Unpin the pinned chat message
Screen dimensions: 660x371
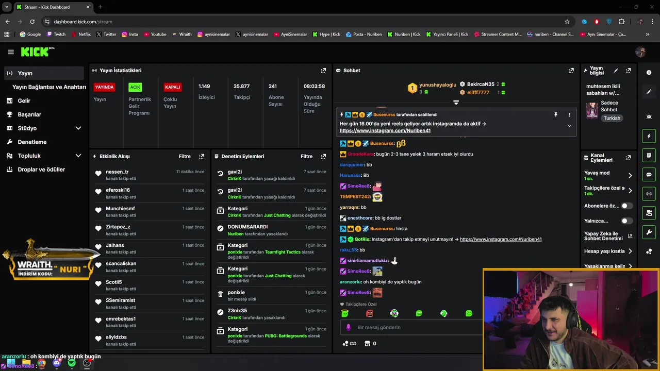click(556, 114)
